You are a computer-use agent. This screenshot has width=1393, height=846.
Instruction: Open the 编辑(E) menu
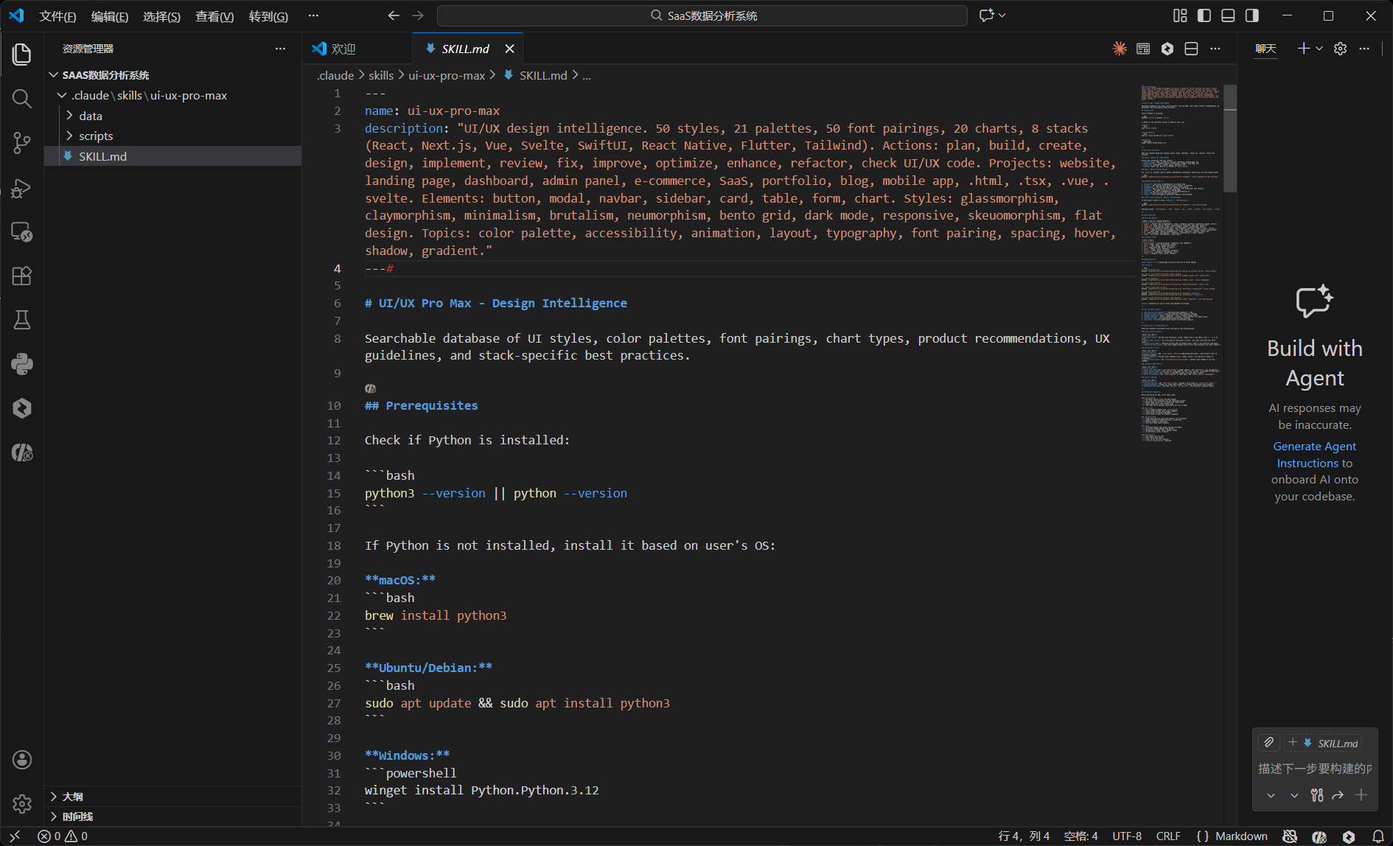[x=110, y=16]
